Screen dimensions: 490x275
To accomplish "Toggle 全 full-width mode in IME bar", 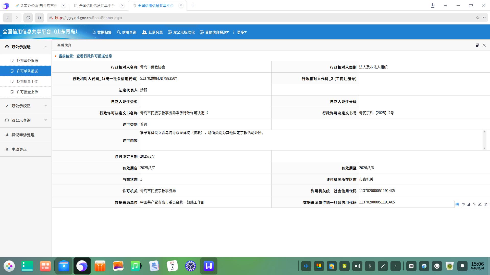I will point(486,204).
